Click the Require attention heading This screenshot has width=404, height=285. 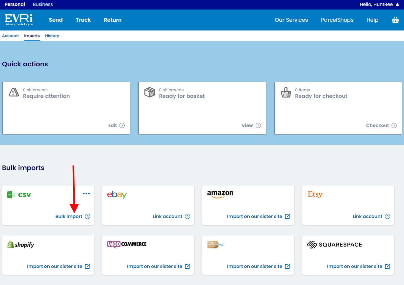[x=46, y=96]
